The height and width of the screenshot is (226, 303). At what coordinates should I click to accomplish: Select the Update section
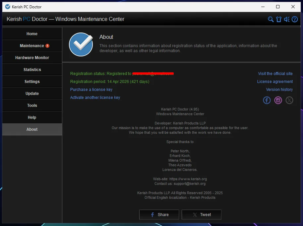click(32, 94)
